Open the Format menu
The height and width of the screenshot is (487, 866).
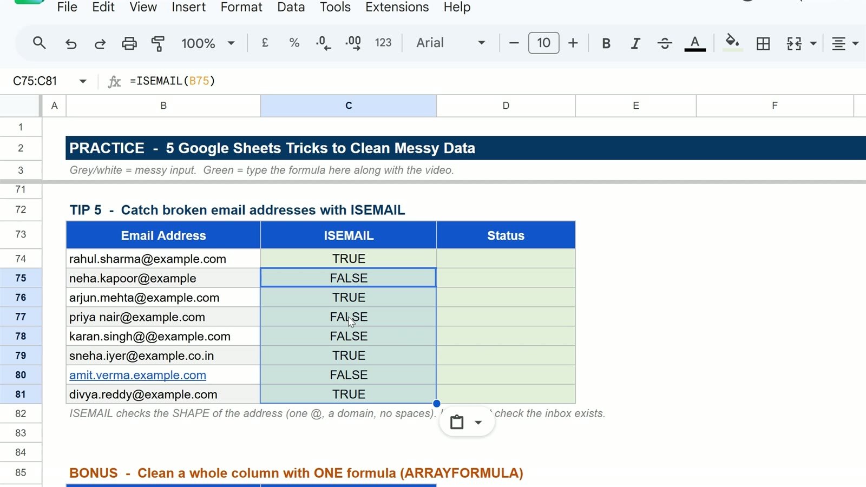coord(241,7)
